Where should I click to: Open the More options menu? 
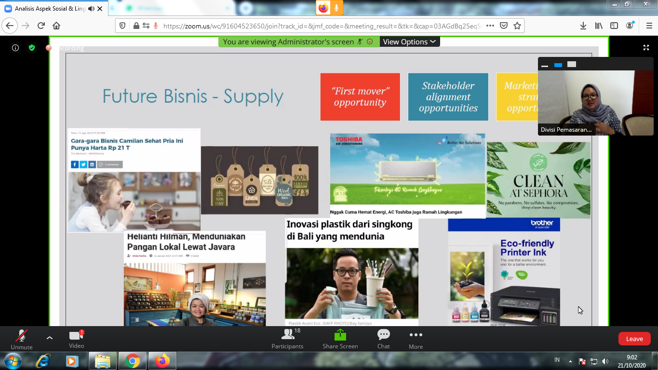[416, 339]
